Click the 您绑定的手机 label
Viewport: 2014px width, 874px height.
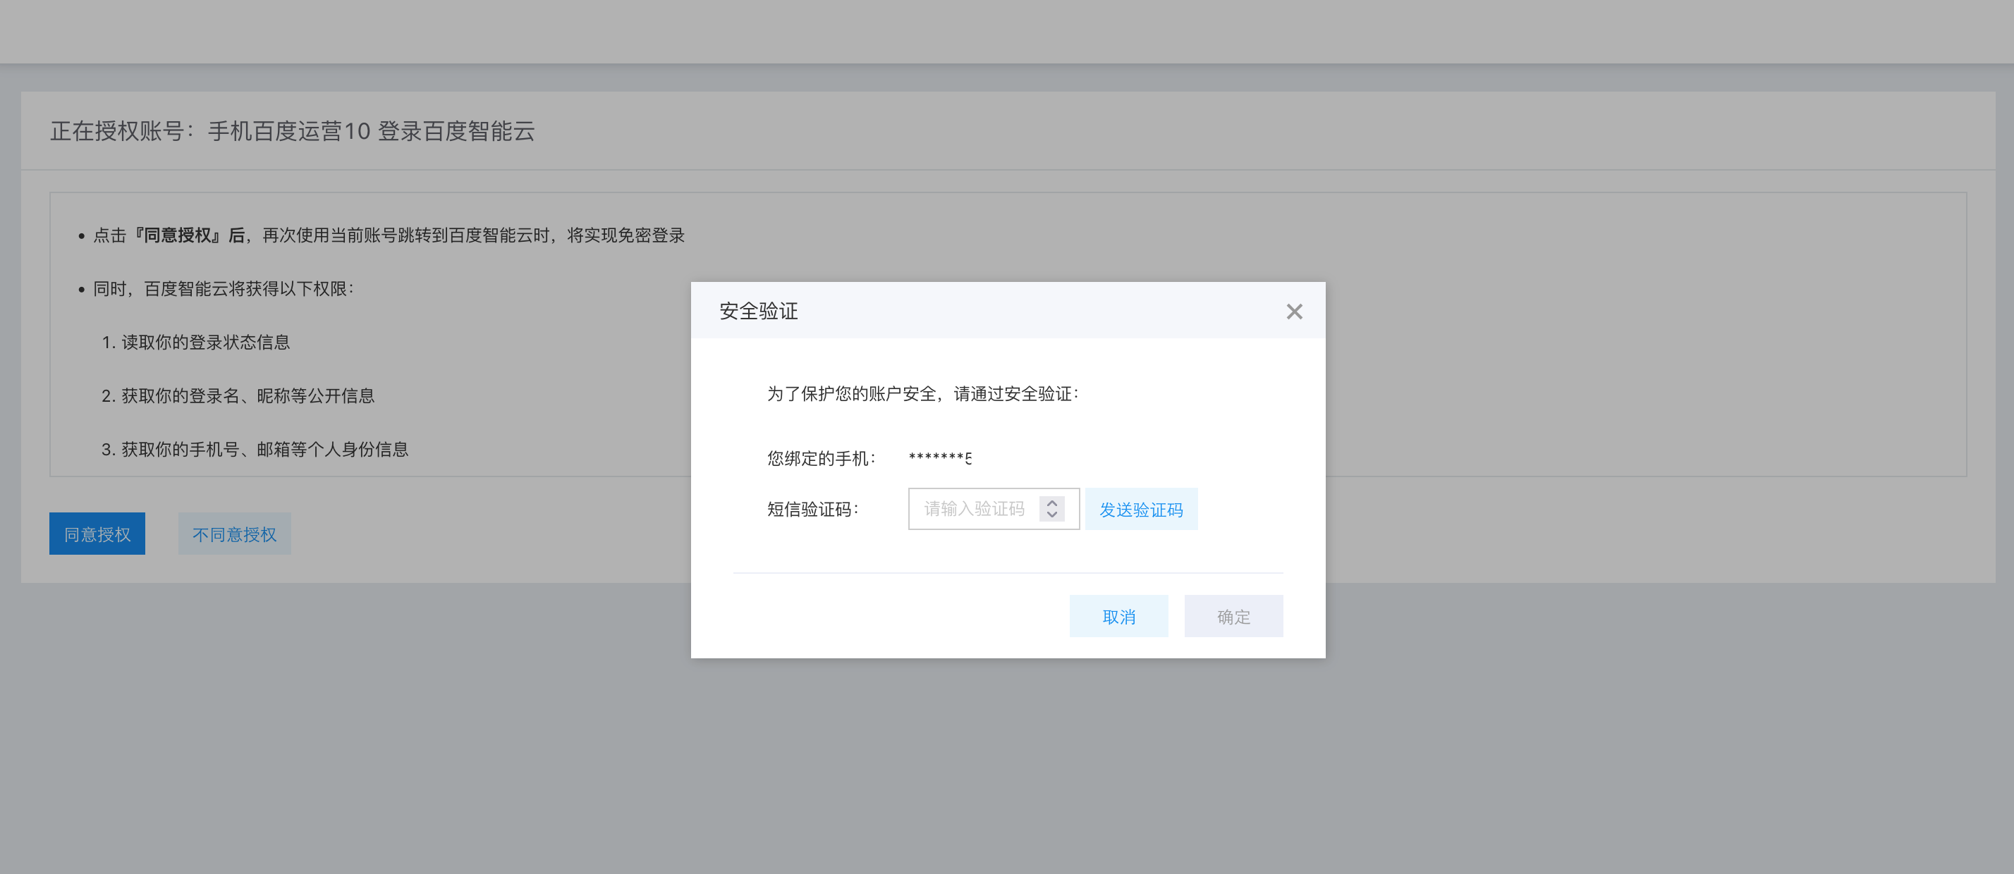[820, 458]
